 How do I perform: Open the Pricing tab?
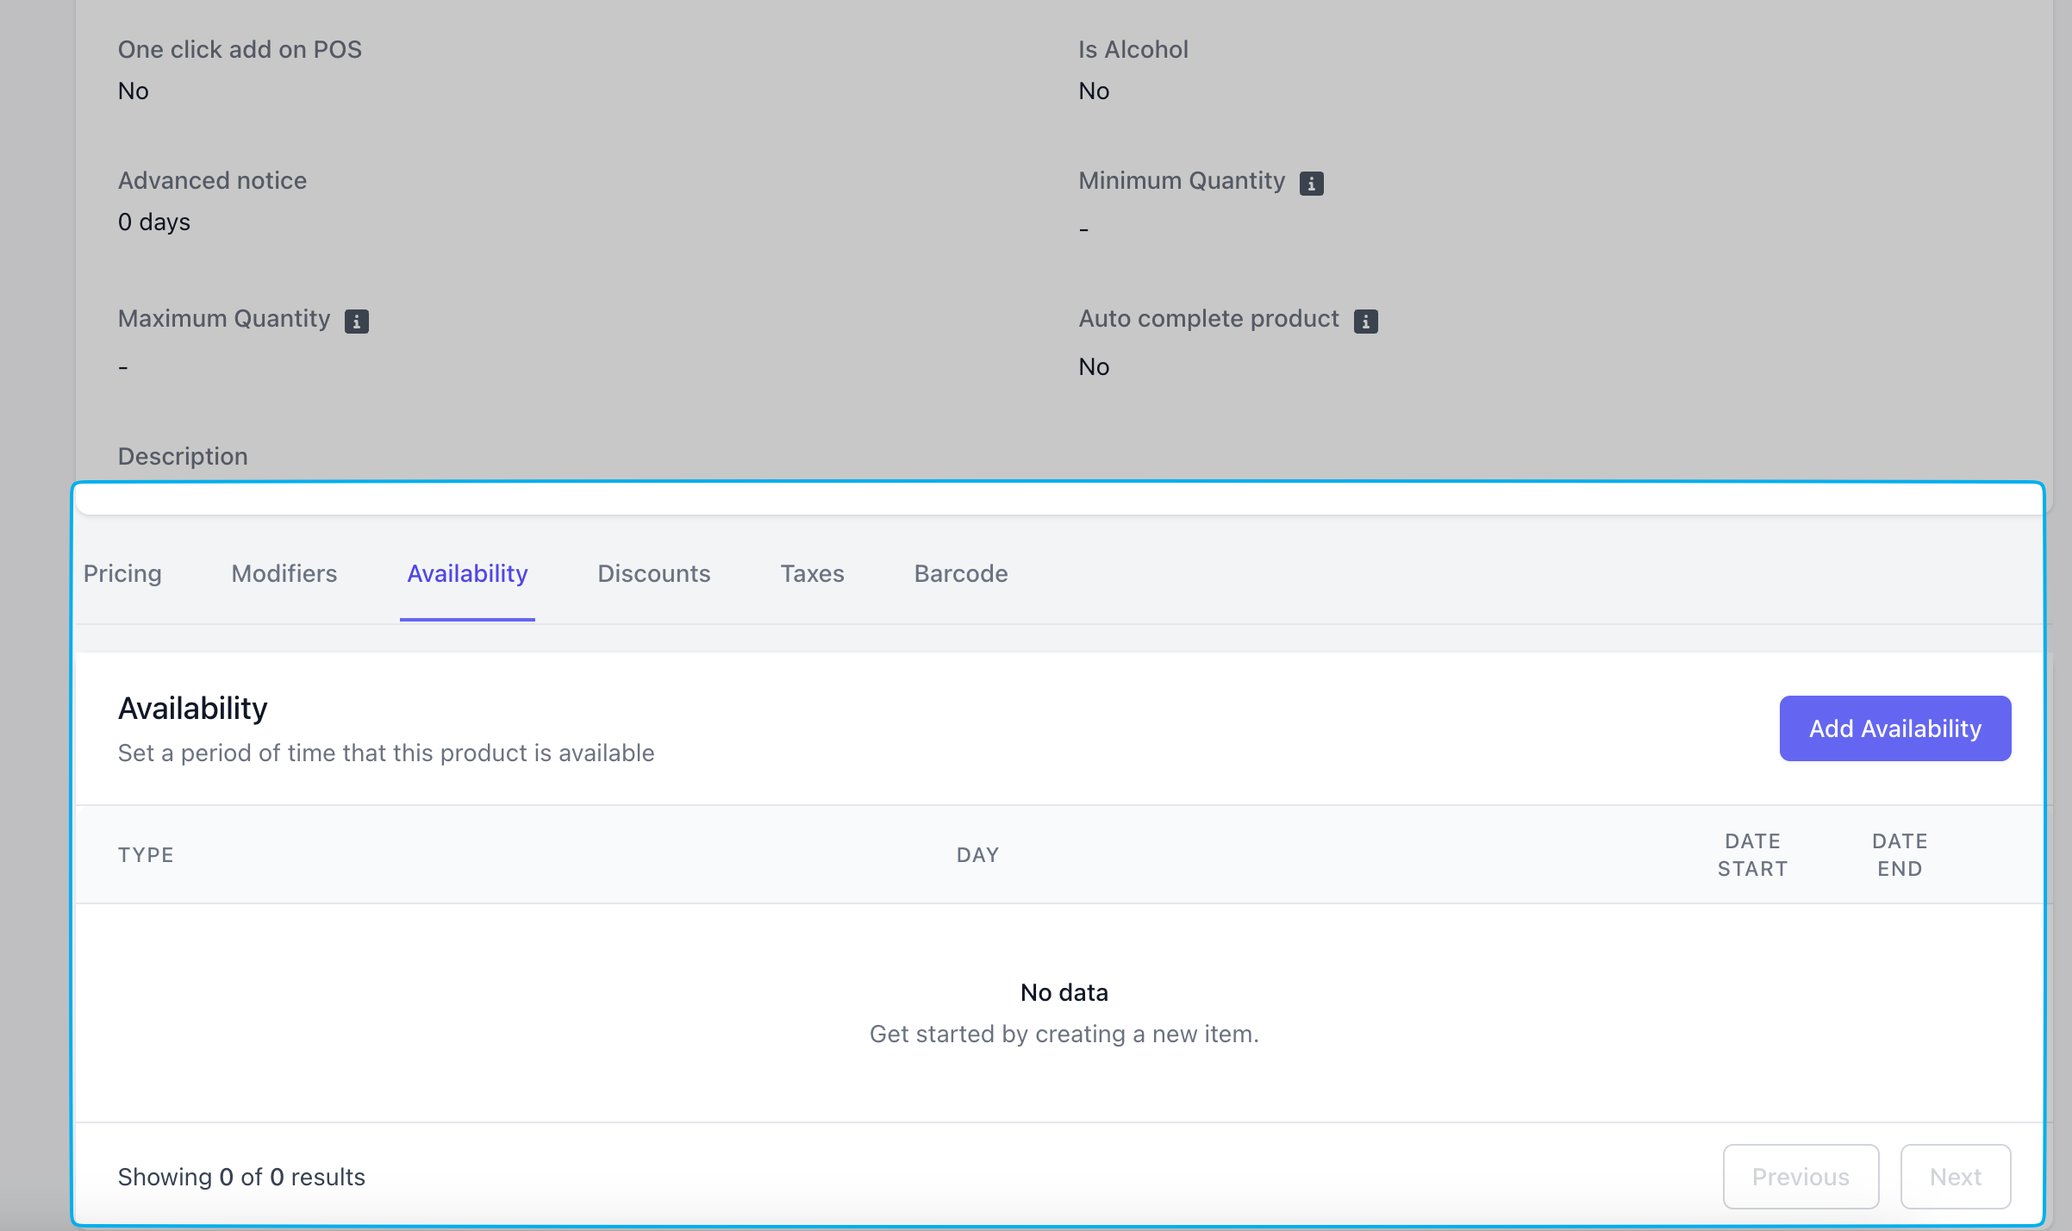(122, 573)
